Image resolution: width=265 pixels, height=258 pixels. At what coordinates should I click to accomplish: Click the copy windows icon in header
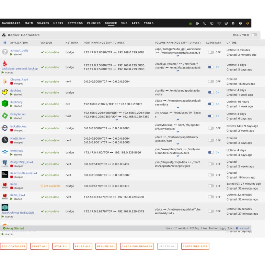click(x=212, y=23)
